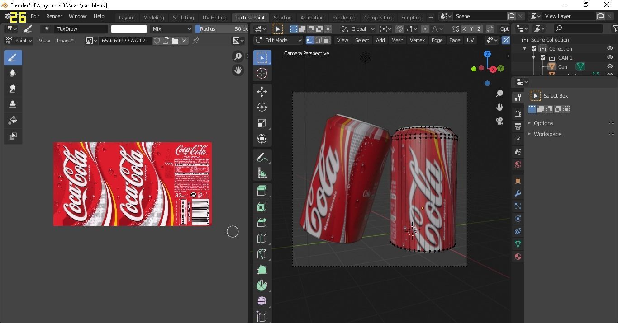Image resolution: width=618 pixels, height=323 pixels.
Task: Switch to the Shading workspace tab
Action: click(x=282, y=18)
